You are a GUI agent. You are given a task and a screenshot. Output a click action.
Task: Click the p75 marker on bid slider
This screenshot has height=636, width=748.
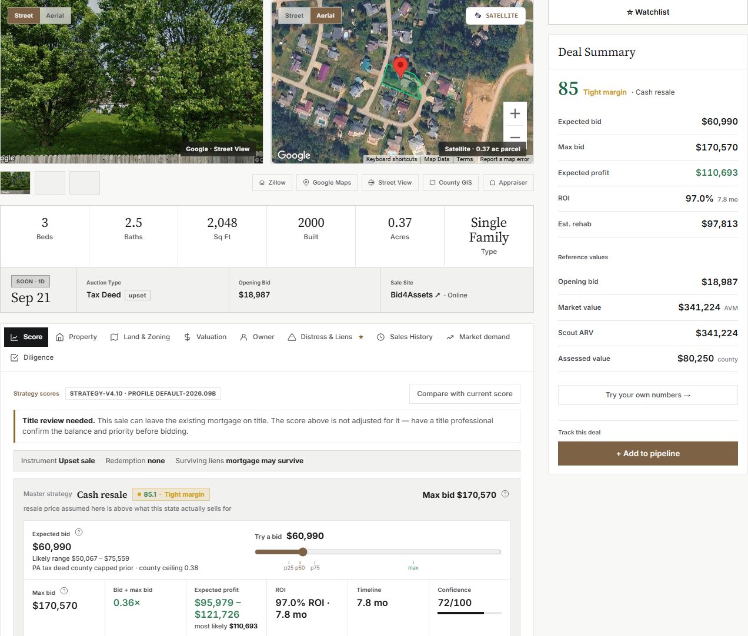(315, 565)
